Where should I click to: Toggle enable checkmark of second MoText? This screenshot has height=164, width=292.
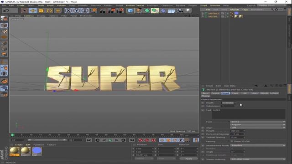(228, 17)
